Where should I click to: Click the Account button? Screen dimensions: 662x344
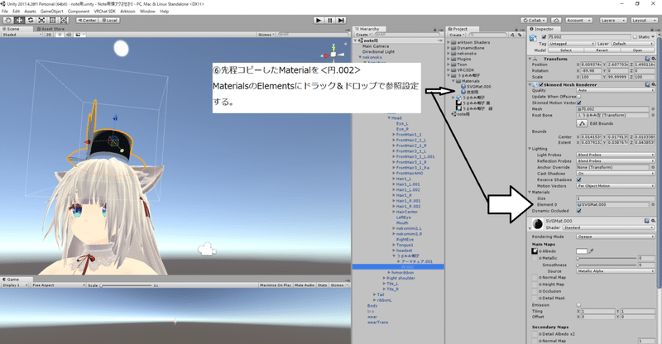coord(578,21)
